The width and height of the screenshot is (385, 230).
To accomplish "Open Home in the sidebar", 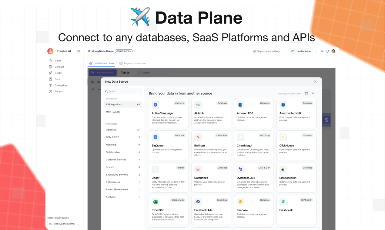I will [58, 61].
